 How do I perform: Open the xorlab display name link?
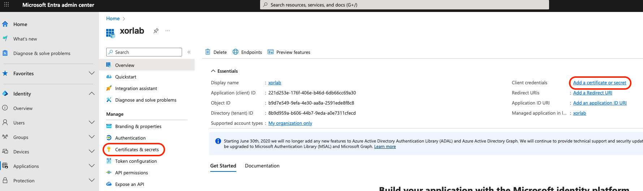275,82
